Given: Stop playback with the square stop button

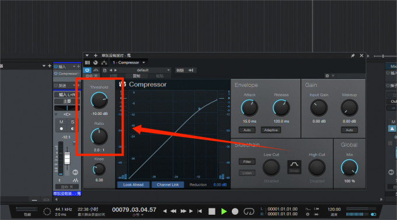Looking at the screenshot, I should (212, 211).
